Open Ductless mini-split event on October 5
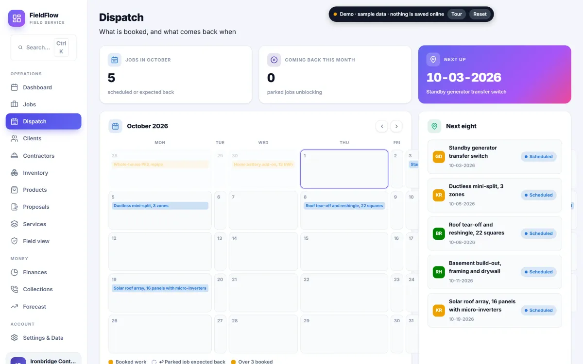The width and height of the screenshot is (583, 364). click(x=160, y=206)
